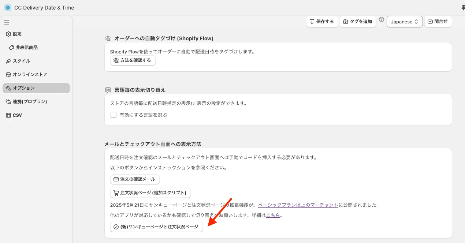Click the タグを追加 button
Screen dimensions: 465x243
coord(357,22)
